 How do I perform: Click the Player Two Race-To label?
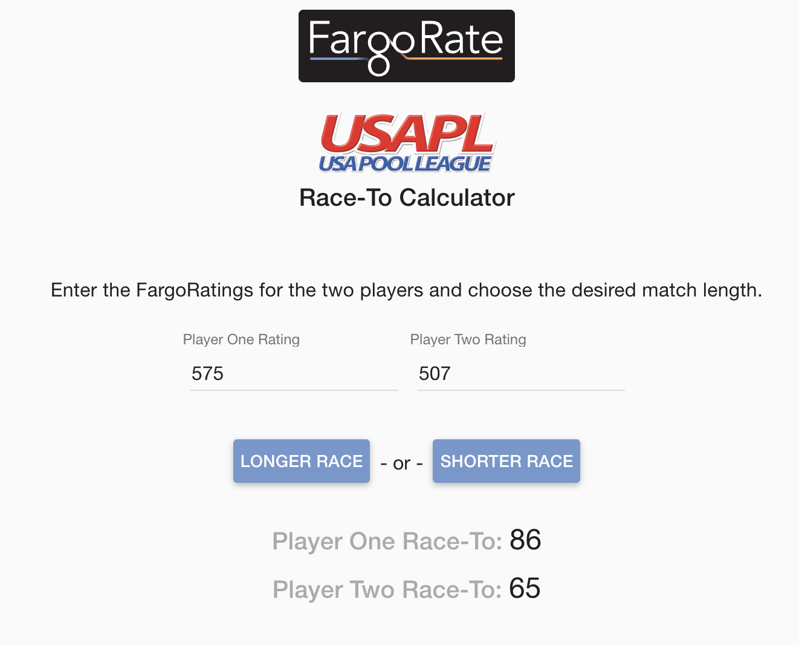(387, 590)
